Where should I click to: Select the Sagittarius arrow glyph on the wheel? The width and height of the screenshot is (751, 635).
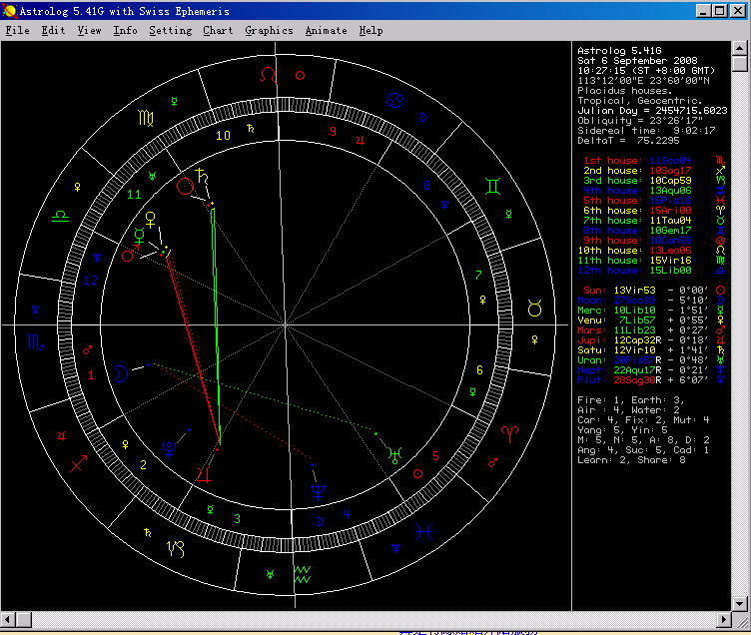78,463
